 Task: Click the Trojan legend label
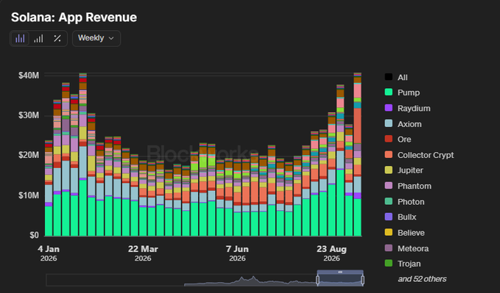click(x=409, y=264)
